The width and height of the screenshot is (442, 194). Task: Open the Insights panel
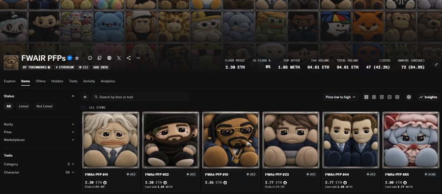[428, 97]
